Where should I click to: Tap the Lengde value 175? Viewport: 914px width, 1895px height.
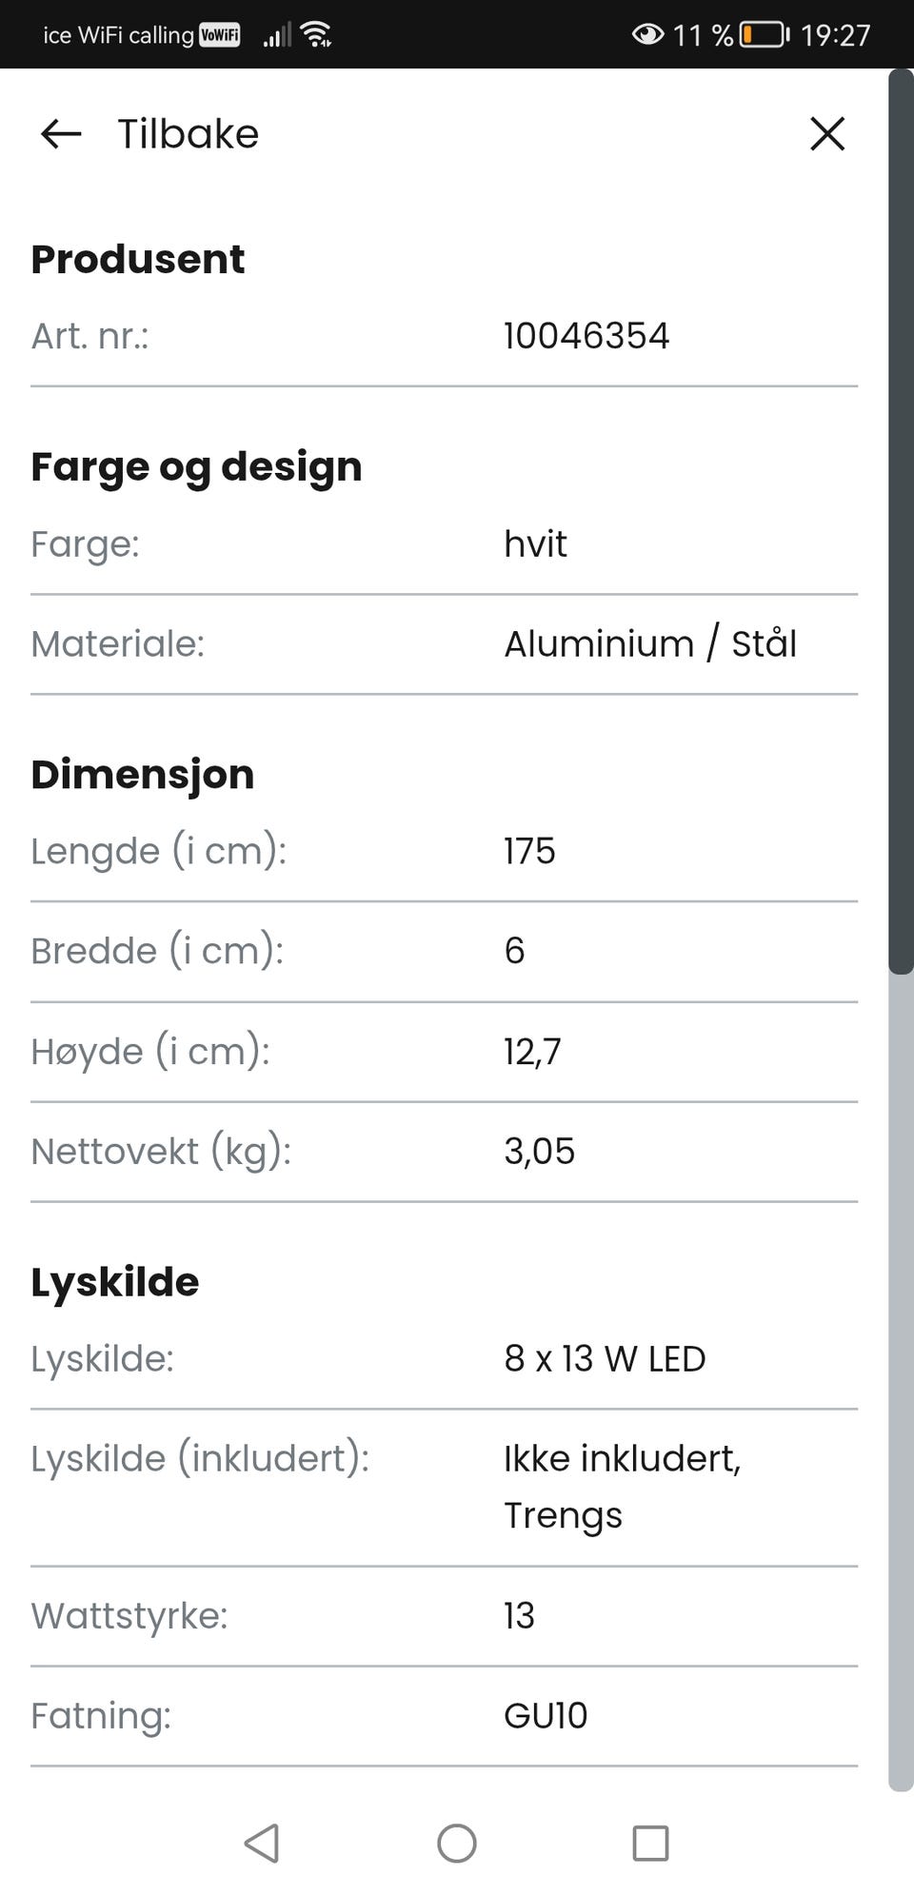coord(529,851)
